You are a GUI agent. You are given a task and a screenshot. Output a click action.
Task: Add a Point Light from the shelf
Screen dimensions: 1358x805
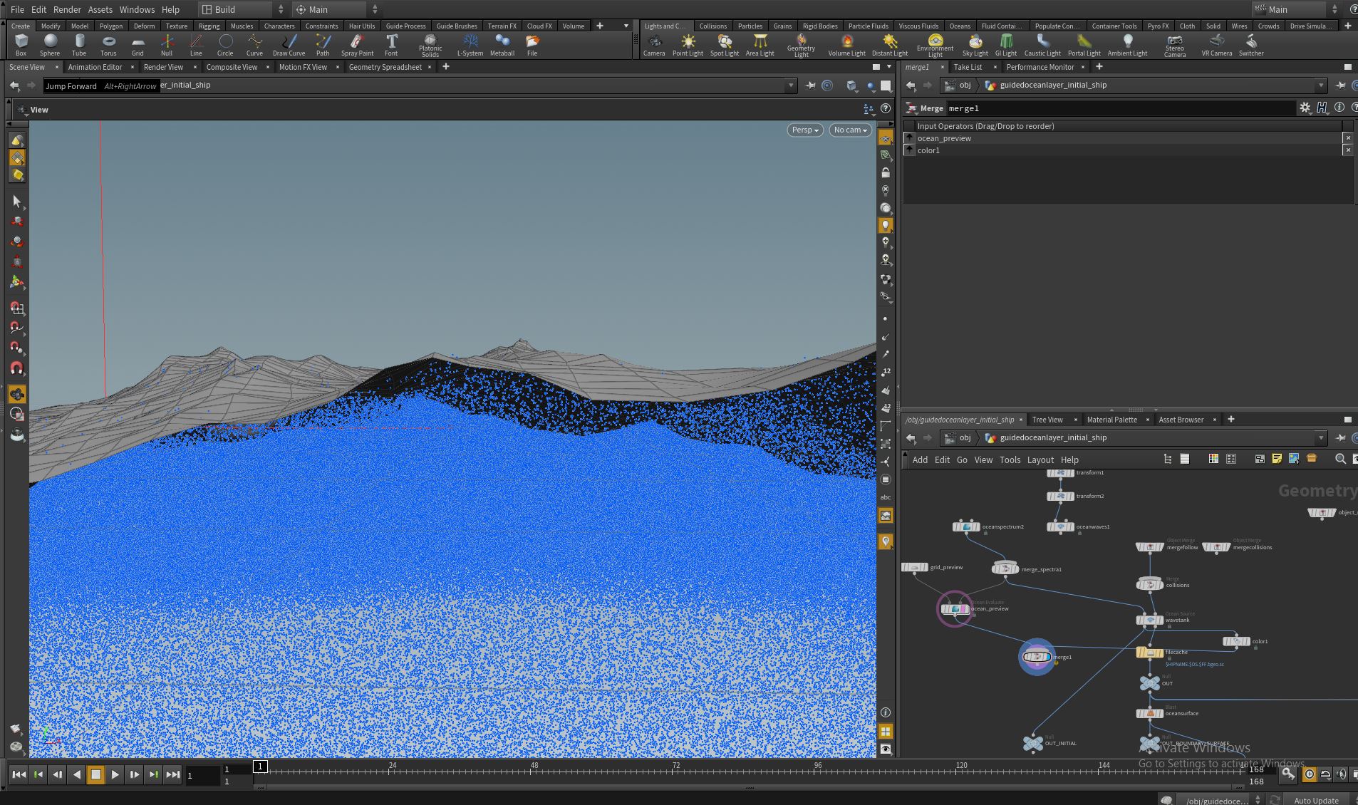point(688,45)
